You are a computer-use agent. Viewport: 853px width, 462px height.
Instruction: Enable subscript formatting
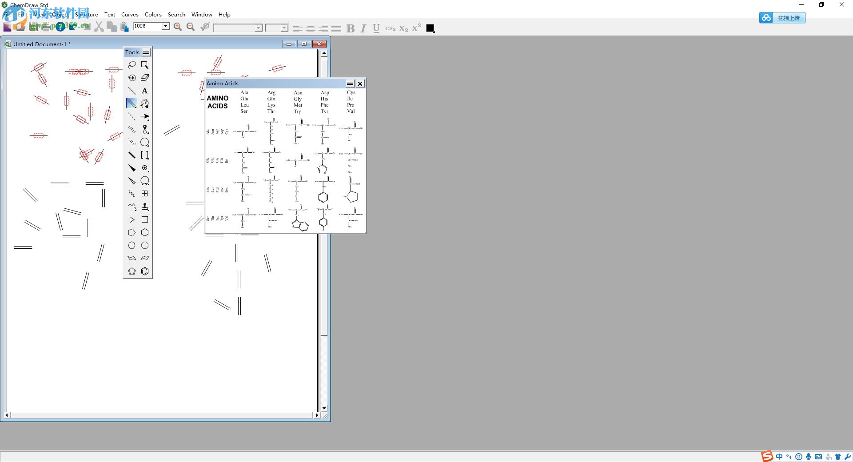click(x=403, y=28)
